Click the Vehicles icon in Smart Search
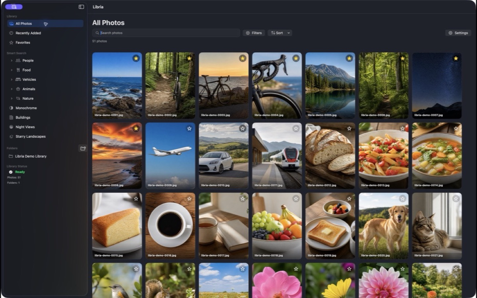 (x=18, y=79)
